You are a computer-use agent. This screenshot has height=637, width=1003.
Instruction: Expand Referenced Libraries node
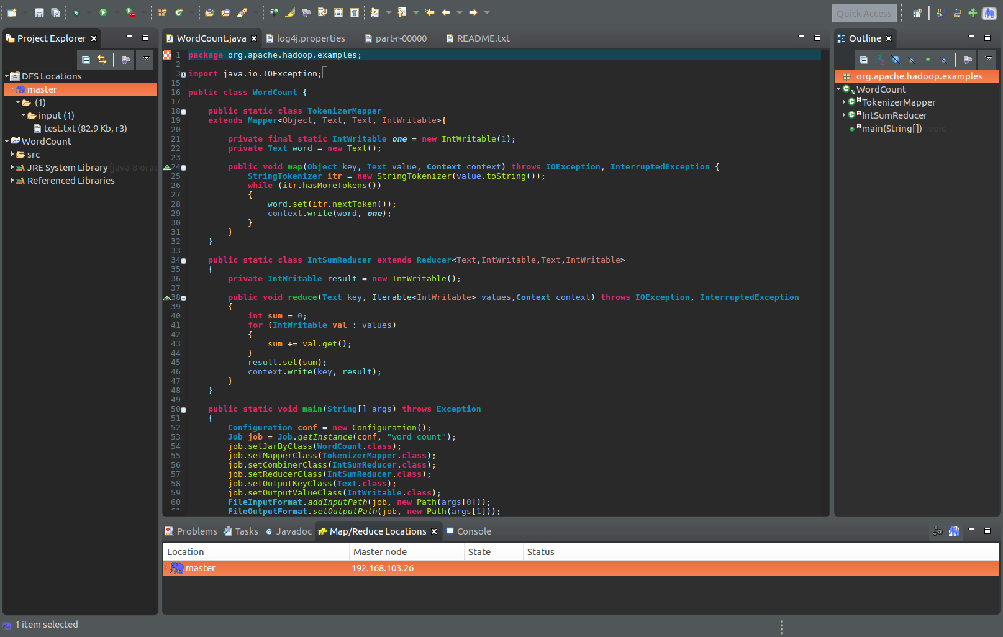(12, 181)
